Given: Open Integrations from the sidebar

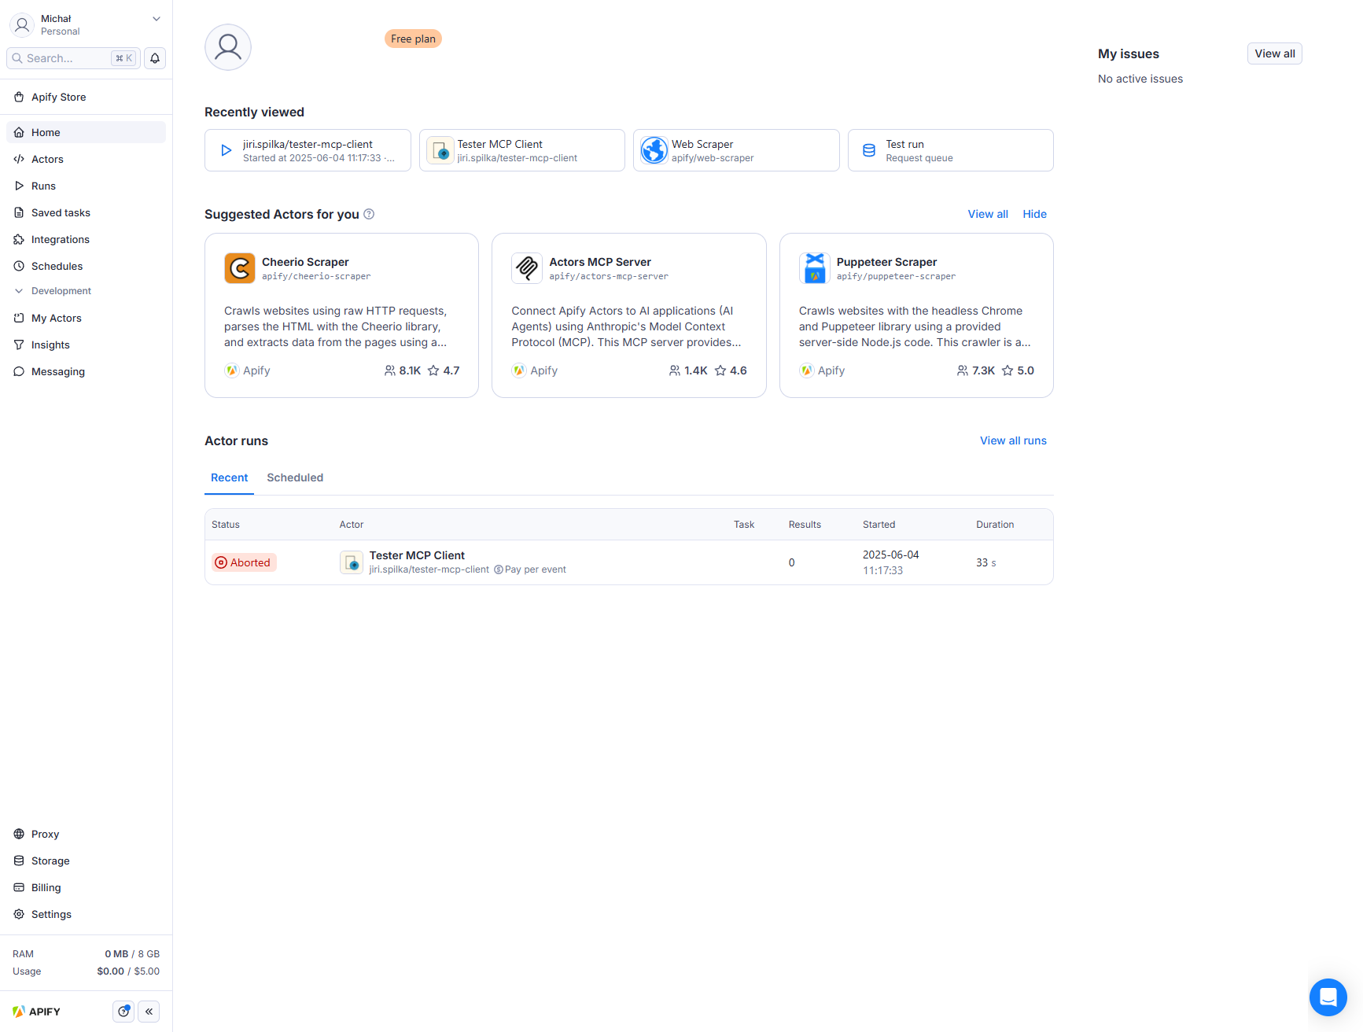Looking at the screenshot, I should pos(60,239).
